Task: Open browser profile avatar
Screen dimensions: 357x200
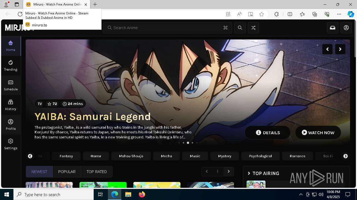Action: pyautogui.click(x=6, y=4)
